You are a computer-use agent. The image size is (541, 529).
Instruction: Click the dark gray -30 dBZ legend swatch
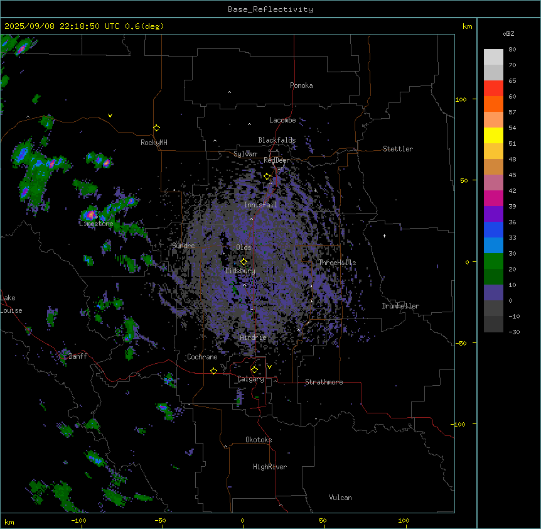coord(493,324)
